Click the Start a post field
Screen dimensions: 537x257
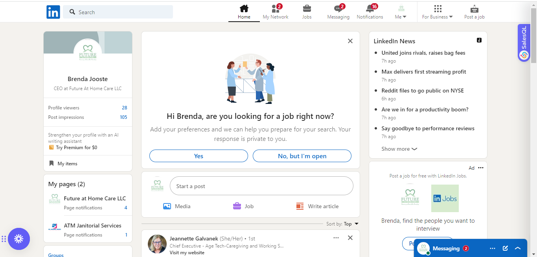[x=261, y=186]
